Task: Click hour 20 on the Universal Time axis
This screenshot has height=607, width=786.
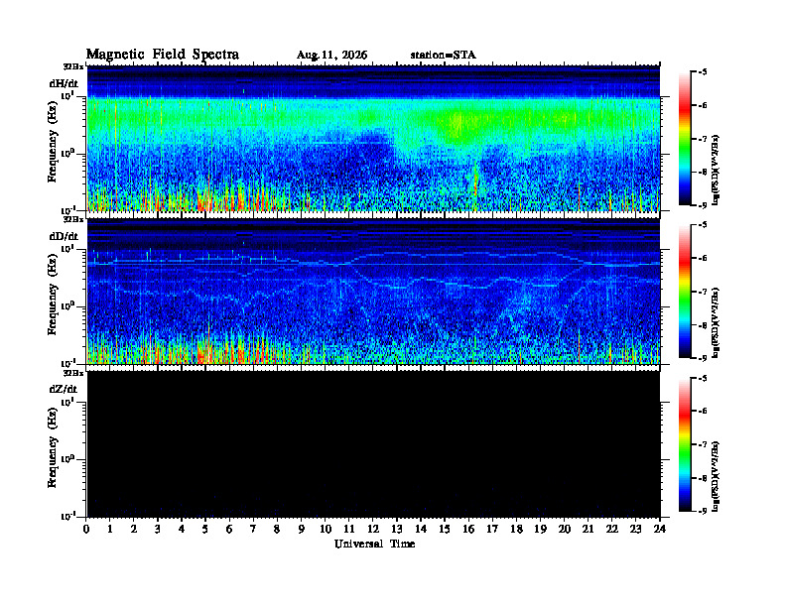Action: point(565,530)
